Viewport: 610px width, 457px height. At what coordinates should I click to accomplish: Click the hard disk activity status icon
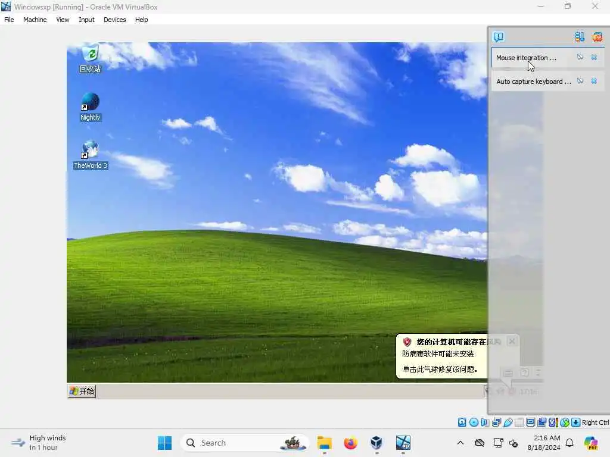(462, 422)
